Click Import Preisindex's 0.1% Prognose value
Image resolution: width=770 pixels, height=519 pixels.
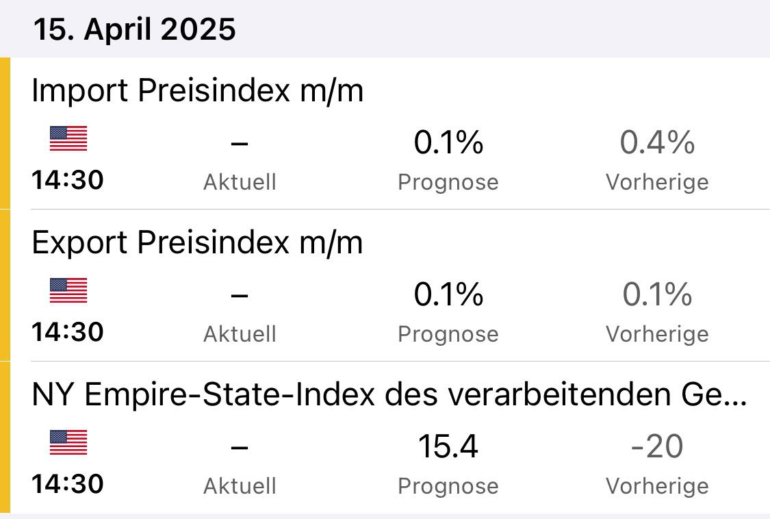448,143
